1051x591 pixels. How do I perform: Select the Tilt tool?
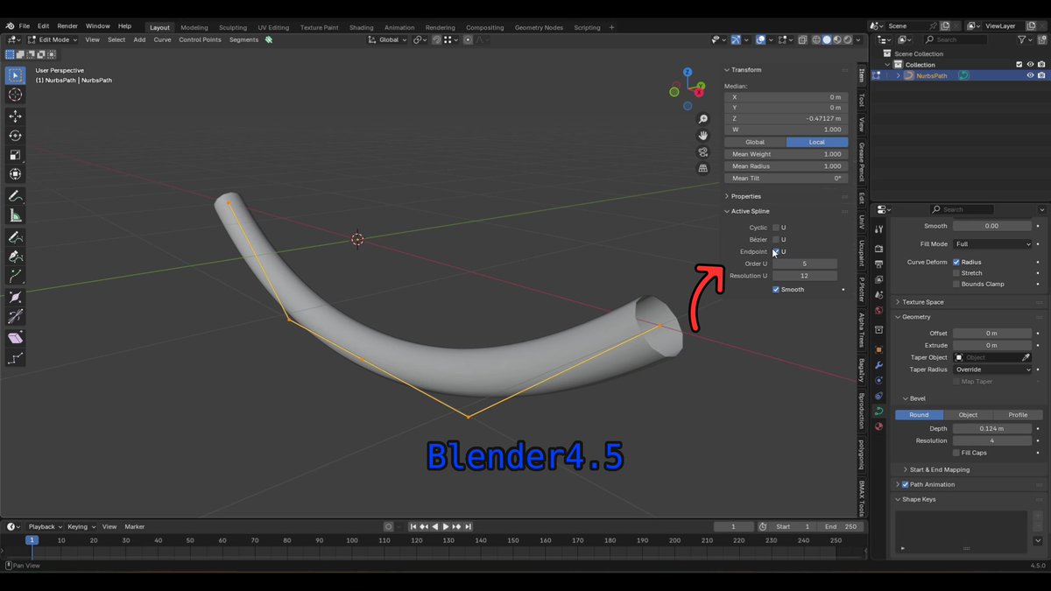(x=15, y=317)
